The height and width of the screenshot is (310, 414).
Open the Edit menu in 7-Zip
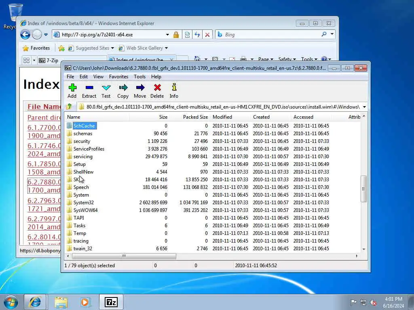[83, 77]
